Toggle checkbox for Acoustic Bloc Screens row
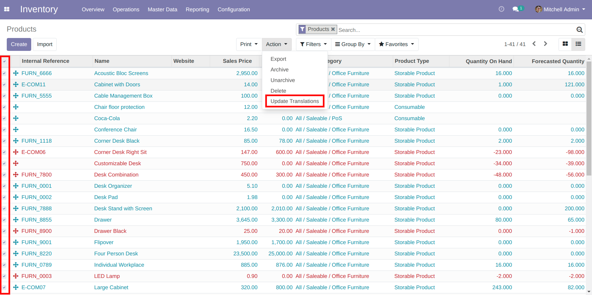The width and height of the screenshot is (592, 295). pos(5,73)
